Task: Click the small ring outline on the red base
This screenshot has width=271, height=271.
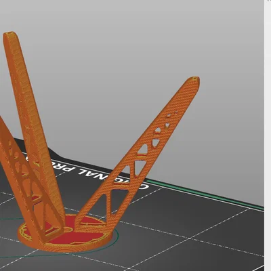Action: 68,230
